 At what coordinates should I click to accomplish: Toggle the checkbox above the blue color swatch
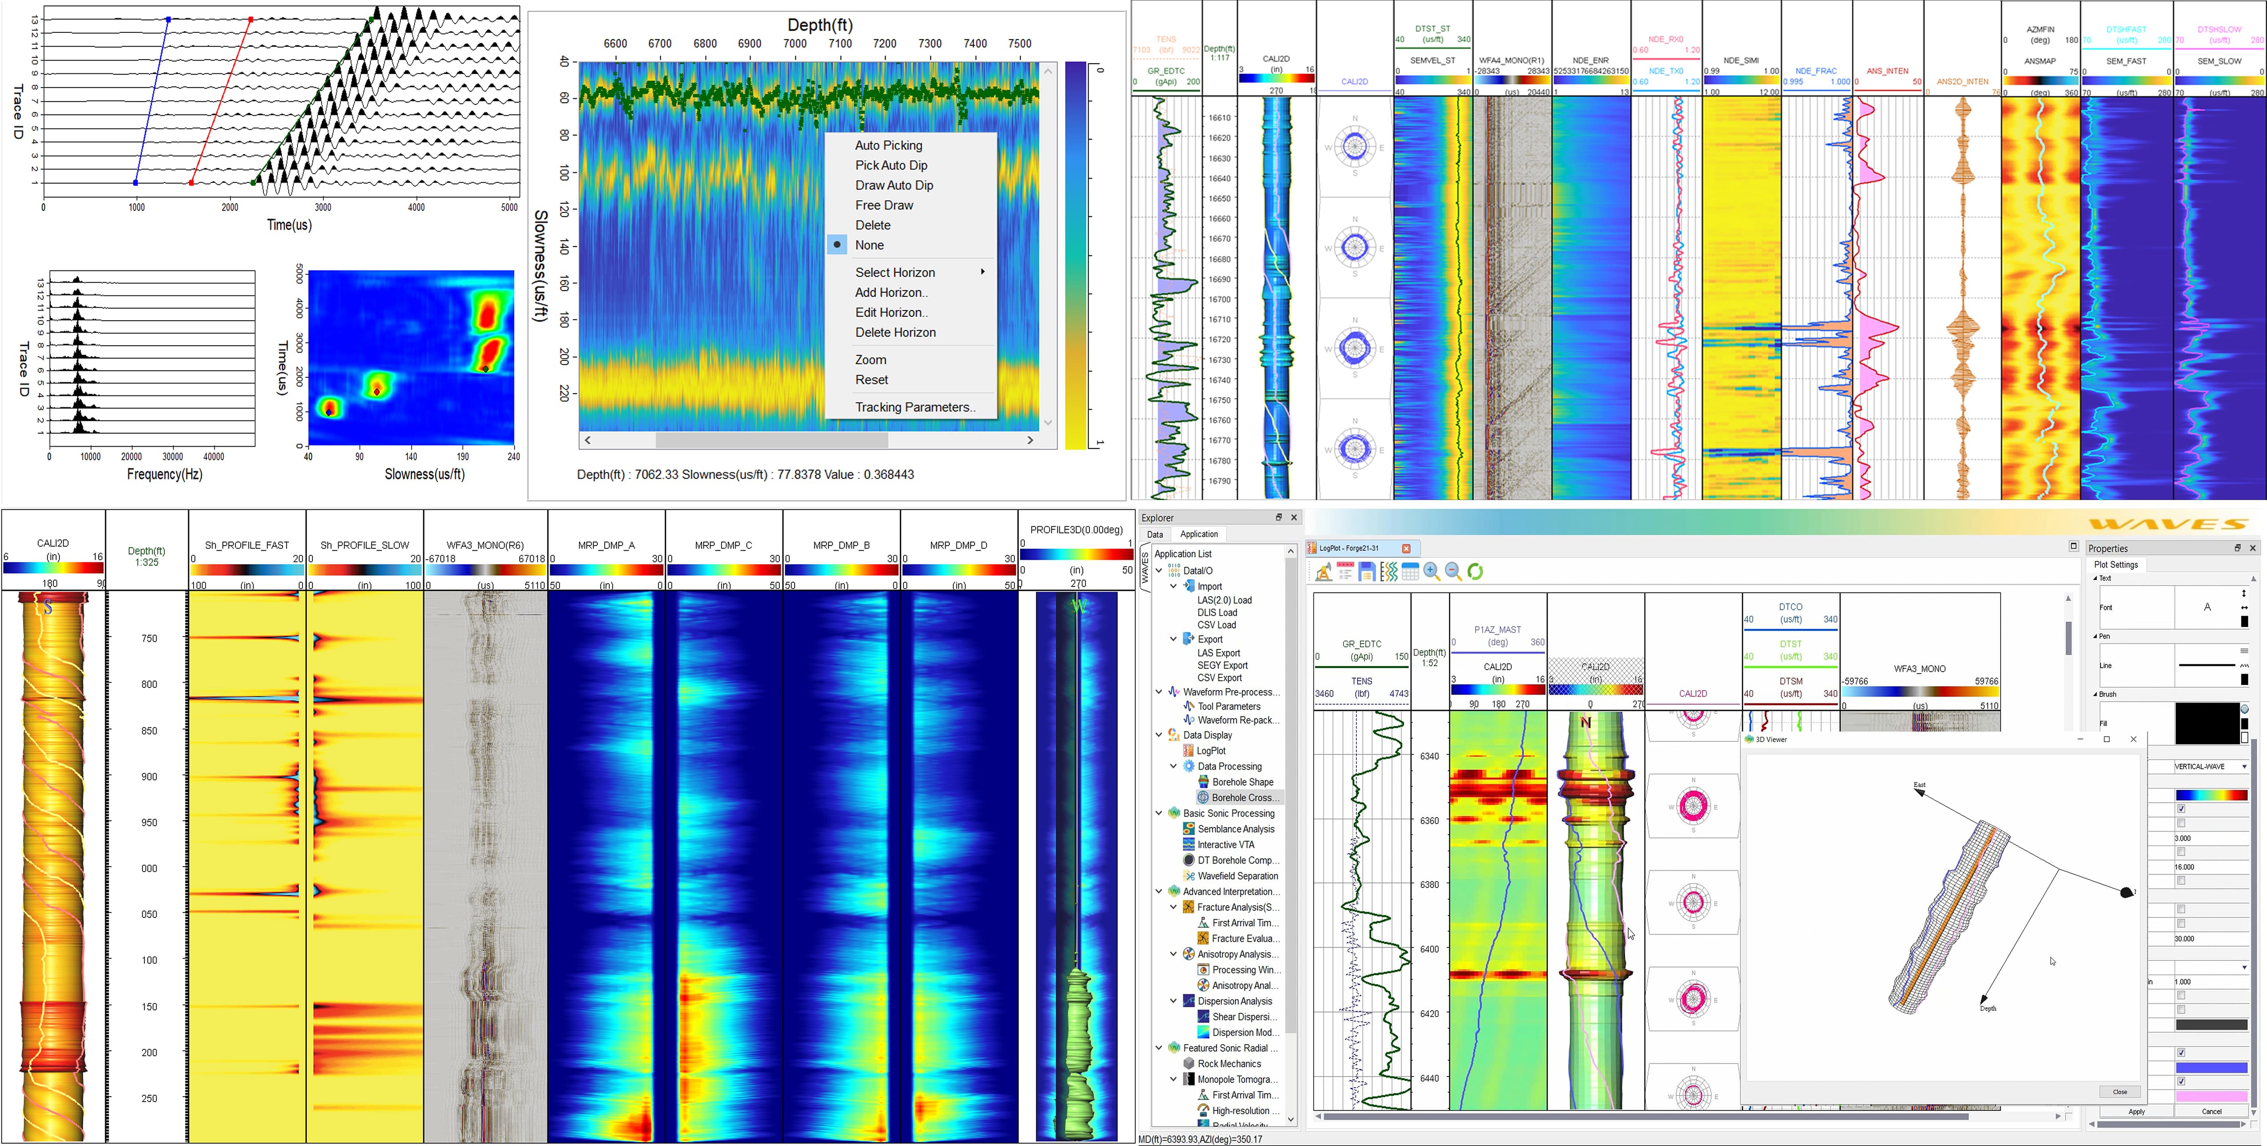[2181, 1053]
